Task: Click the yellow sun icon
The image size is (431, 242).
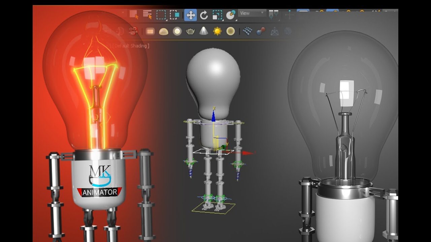Action: (x=217, y=31)
